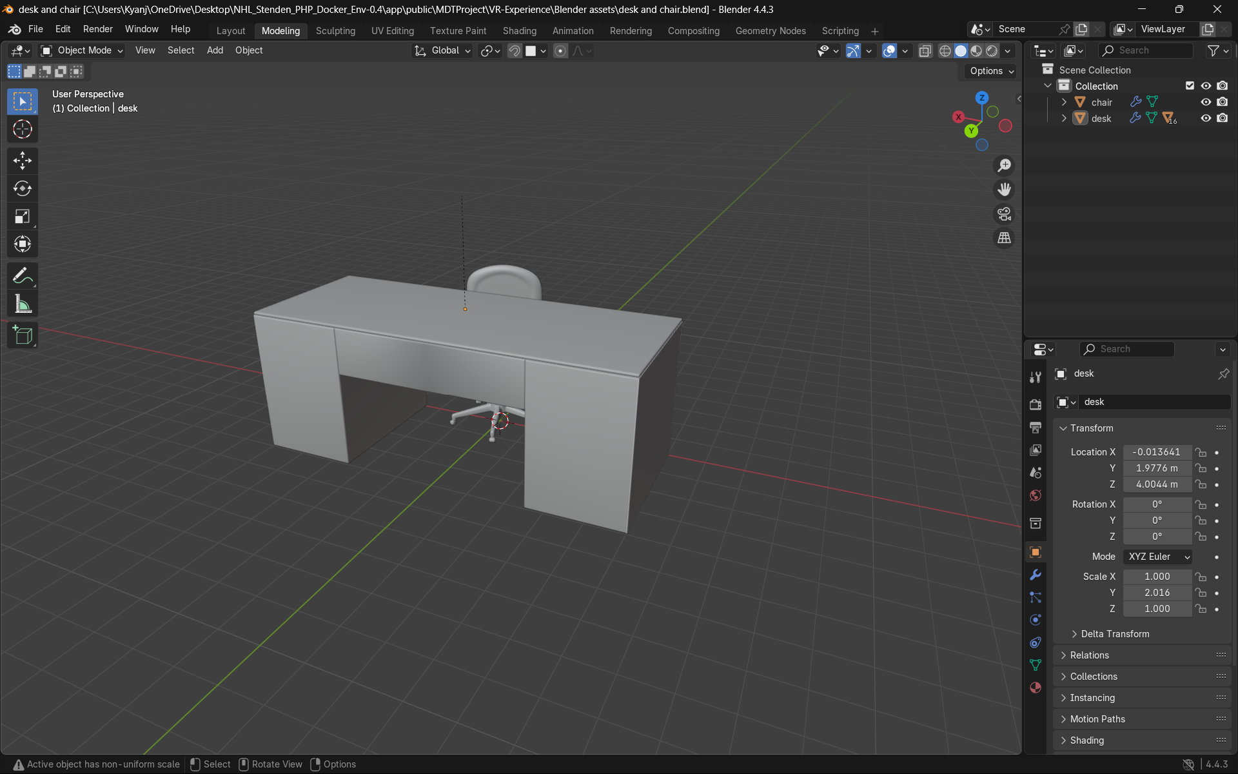Click the pan view hand icon
Screen dimensions: 1238x774
[x=1004, y=190]
